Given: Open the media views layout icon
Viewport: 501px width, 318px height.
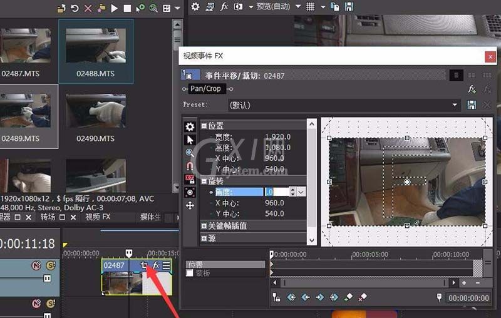Looking at the screenshot, I should [x=167, y=8].
